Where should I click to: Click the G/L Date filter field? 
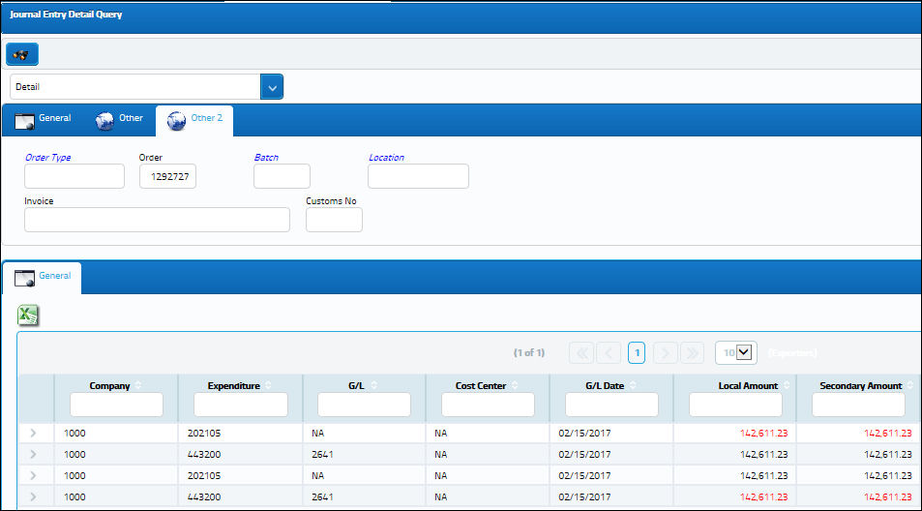(611, 405)
